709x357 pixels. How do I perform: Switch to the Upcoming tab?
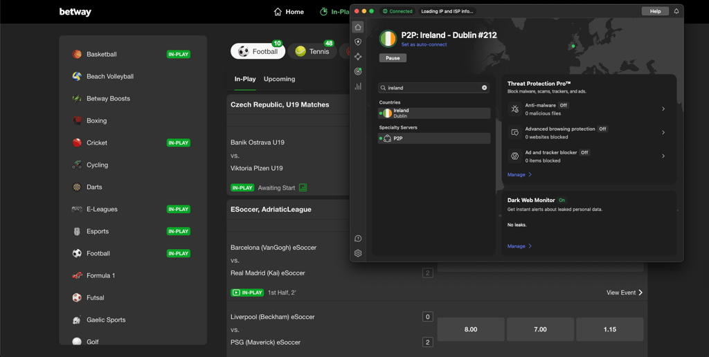[x=280, y=79]
